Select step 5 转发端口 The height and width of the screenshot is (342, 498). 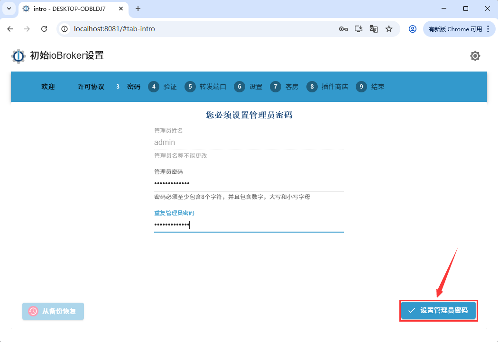click(x=205, y=87)
